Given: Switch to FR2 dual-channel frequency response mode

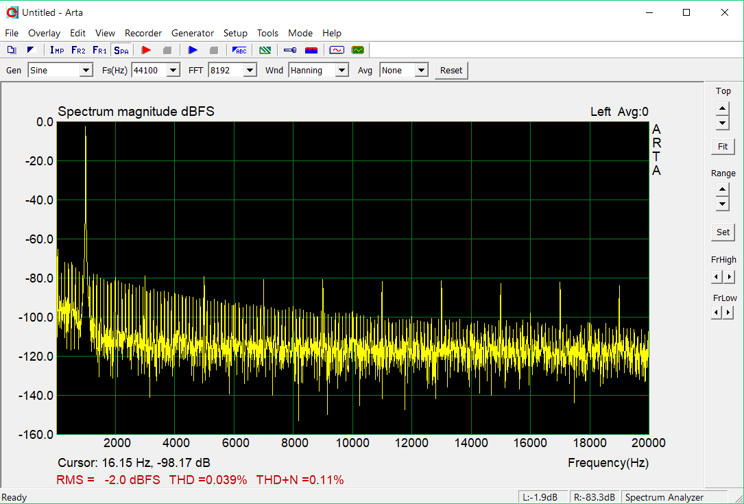Looking at the screenshot, I should pos(78,50).
